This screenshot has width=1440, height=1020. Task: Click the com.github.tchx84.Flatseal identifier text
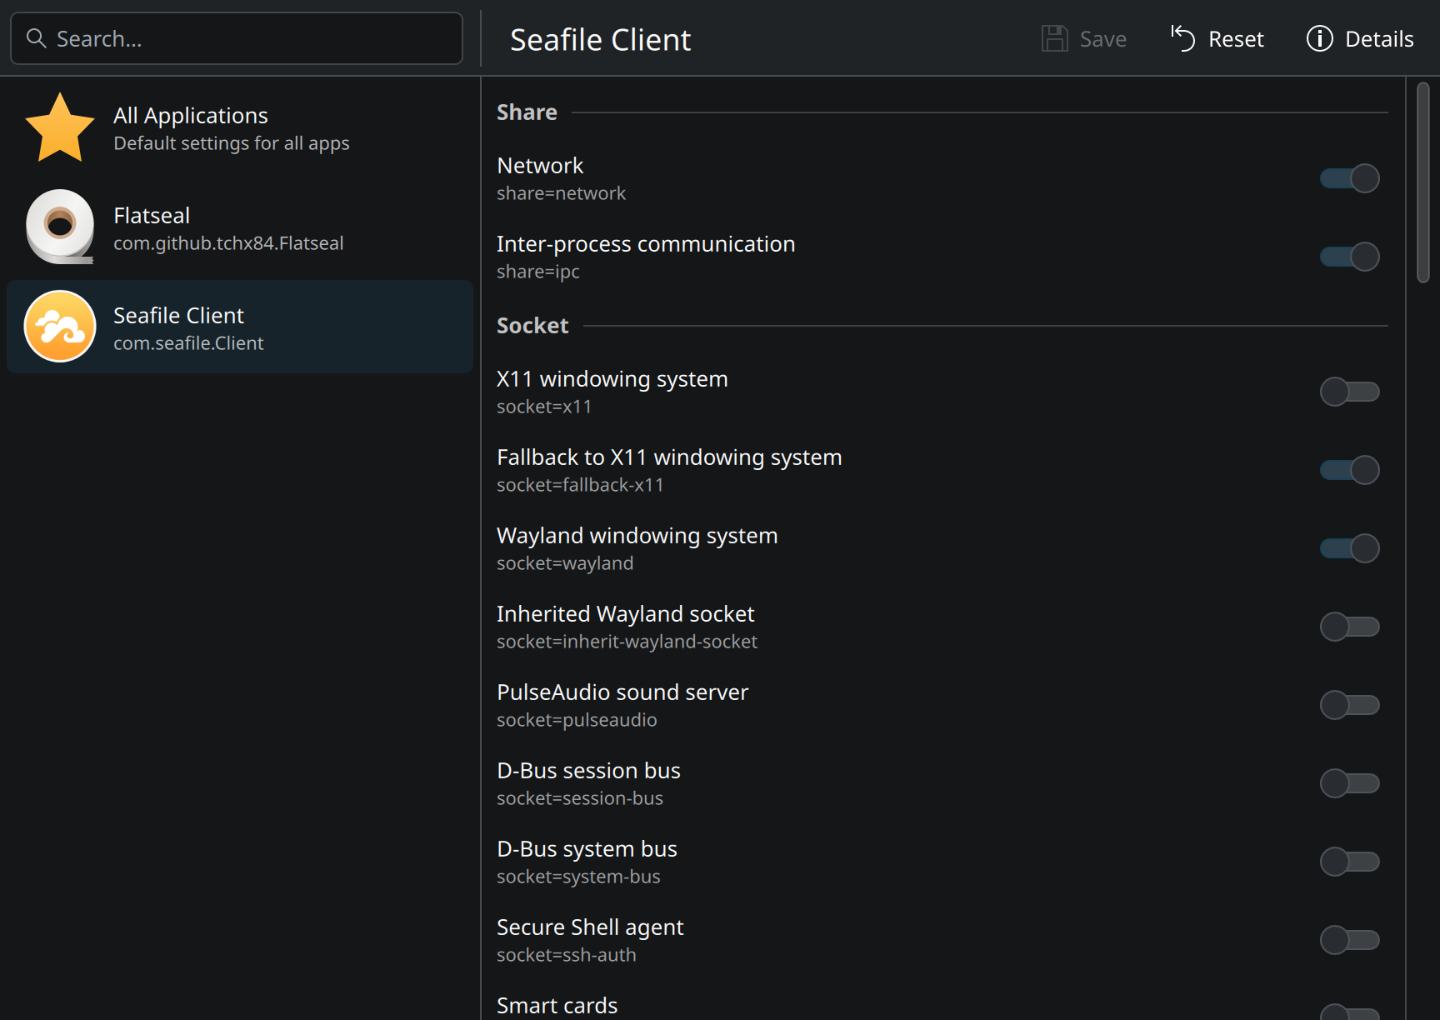point(228,243)
